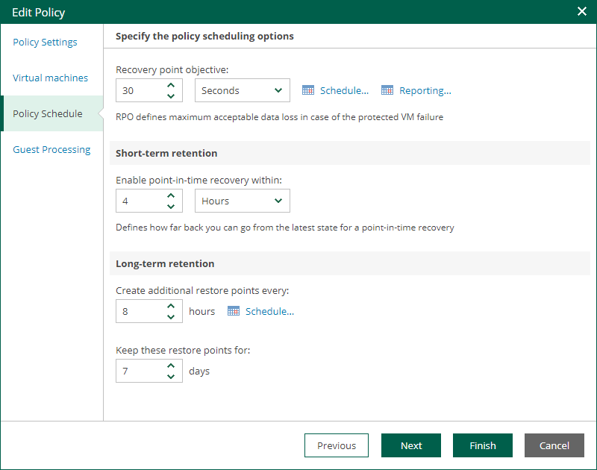Image resolution: width=597 pixels, height=470 pixels.
Task: Click the Long-term retention heading
Action: click(165, 263)
